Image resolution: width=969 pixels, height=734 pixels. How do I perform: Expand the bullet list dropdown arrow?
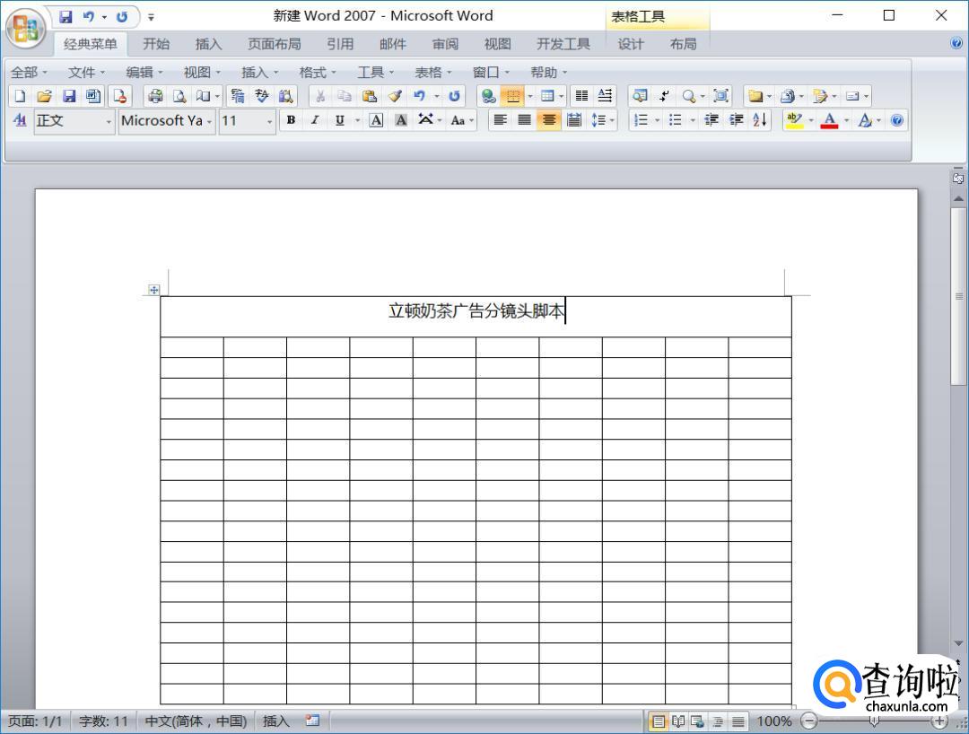[x=692, y=120]
